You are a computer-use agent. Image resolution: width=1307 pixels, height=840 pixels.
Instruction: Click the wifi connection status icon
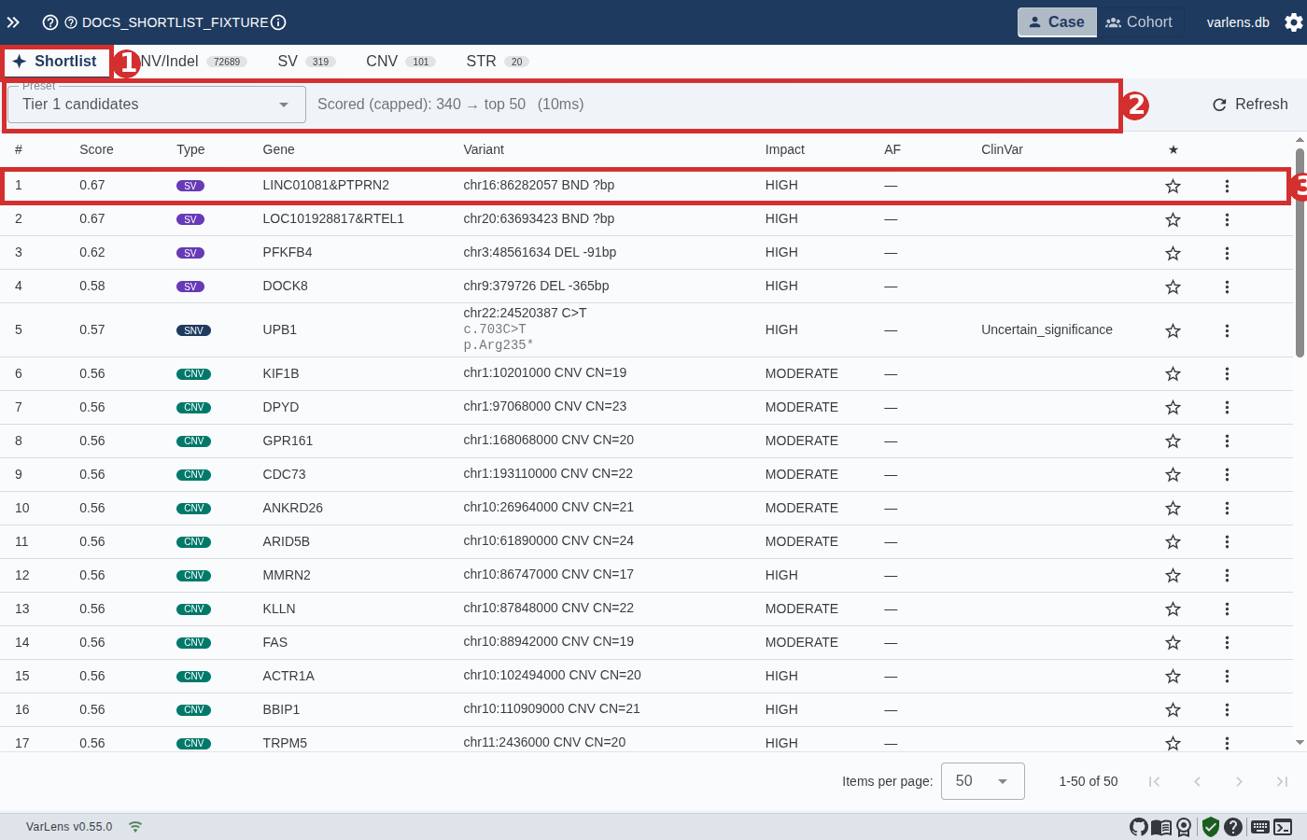coord(135,827)
